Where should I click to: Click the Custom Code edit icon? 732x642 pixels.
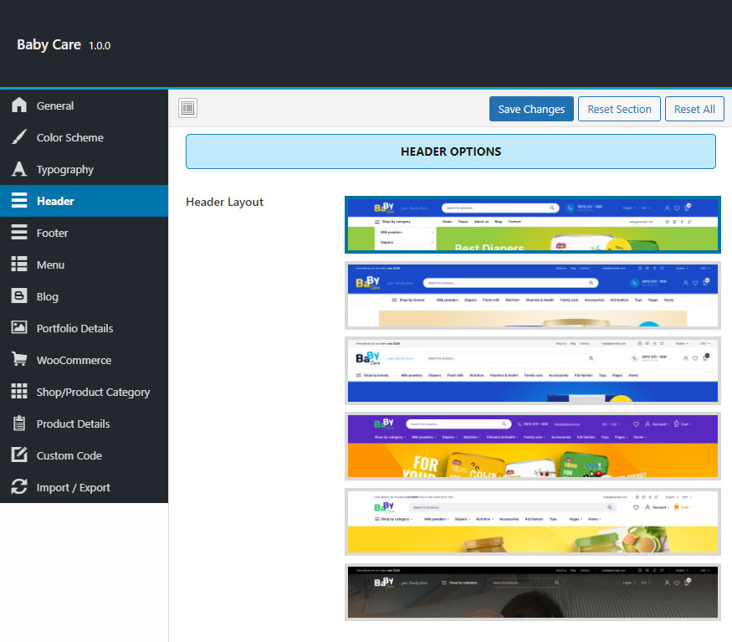click(x=19, y=455)
